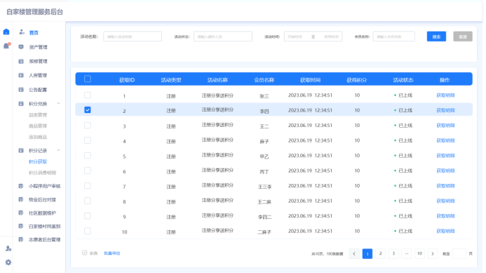
Task: Click the 白家楼管理服务后台 title
Action: click(35, 12)
